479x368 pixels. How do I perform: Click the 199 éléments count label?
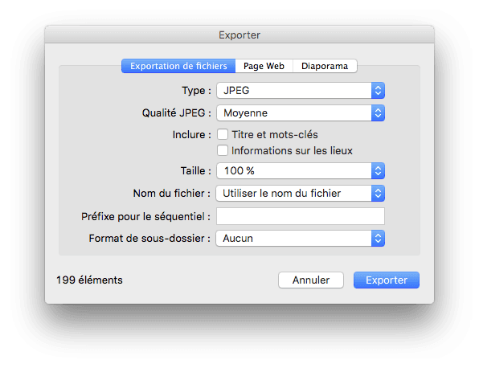[x=89, y=280]
